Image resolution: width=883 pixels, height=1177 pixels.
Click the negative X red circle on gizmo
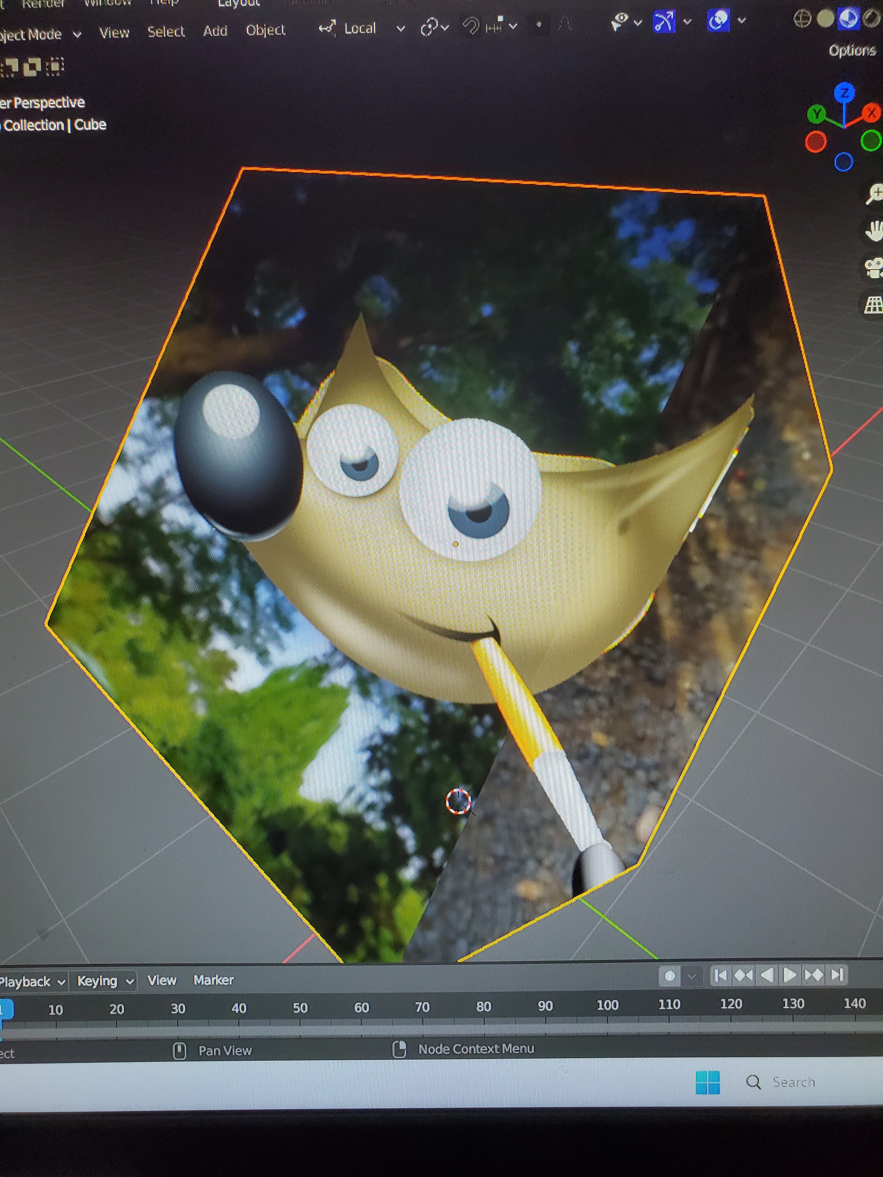click(x=816, y=142)
